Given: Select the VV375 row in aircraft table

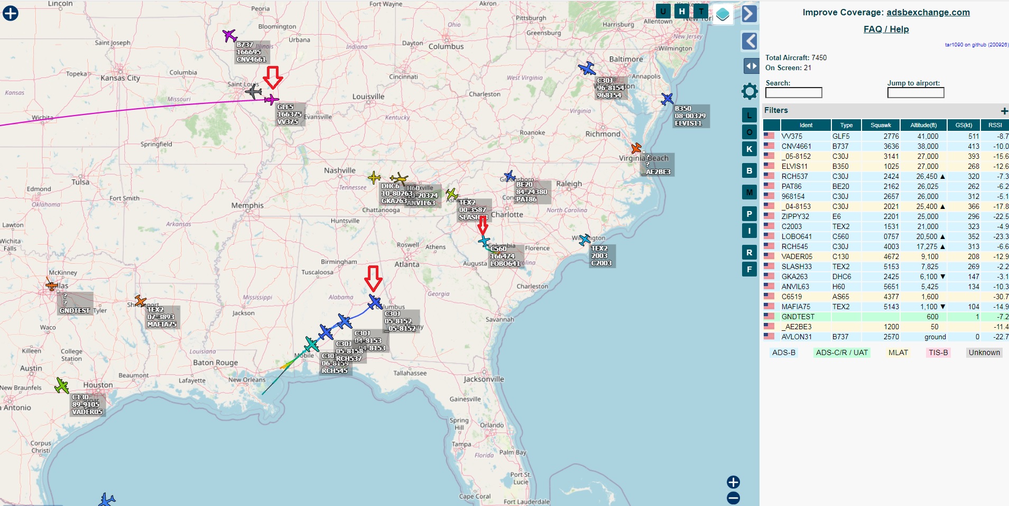Looking at the screenshot, I should (886, 136).
